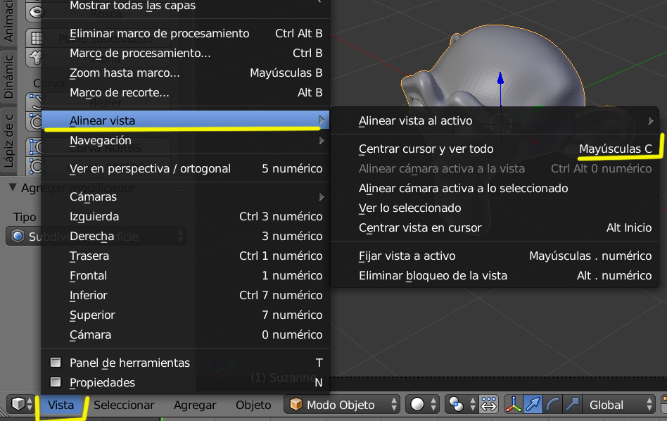This screenshot has height=421, width=667.
Task: Toggle Propiedades checkbox
Action: point(56,382)
